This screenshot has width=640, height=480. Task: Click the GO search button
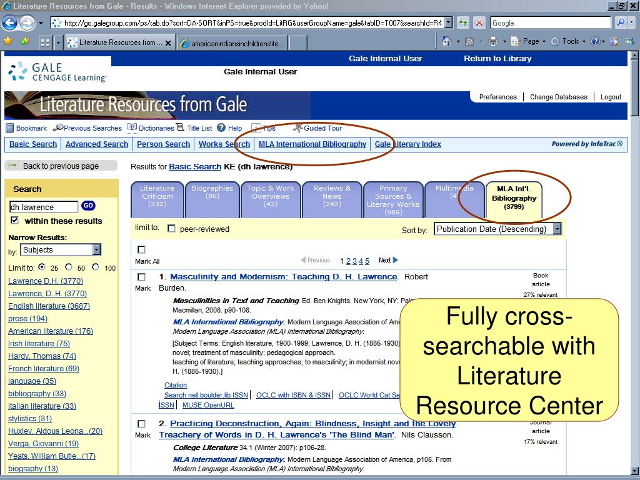tap(88, 206)
